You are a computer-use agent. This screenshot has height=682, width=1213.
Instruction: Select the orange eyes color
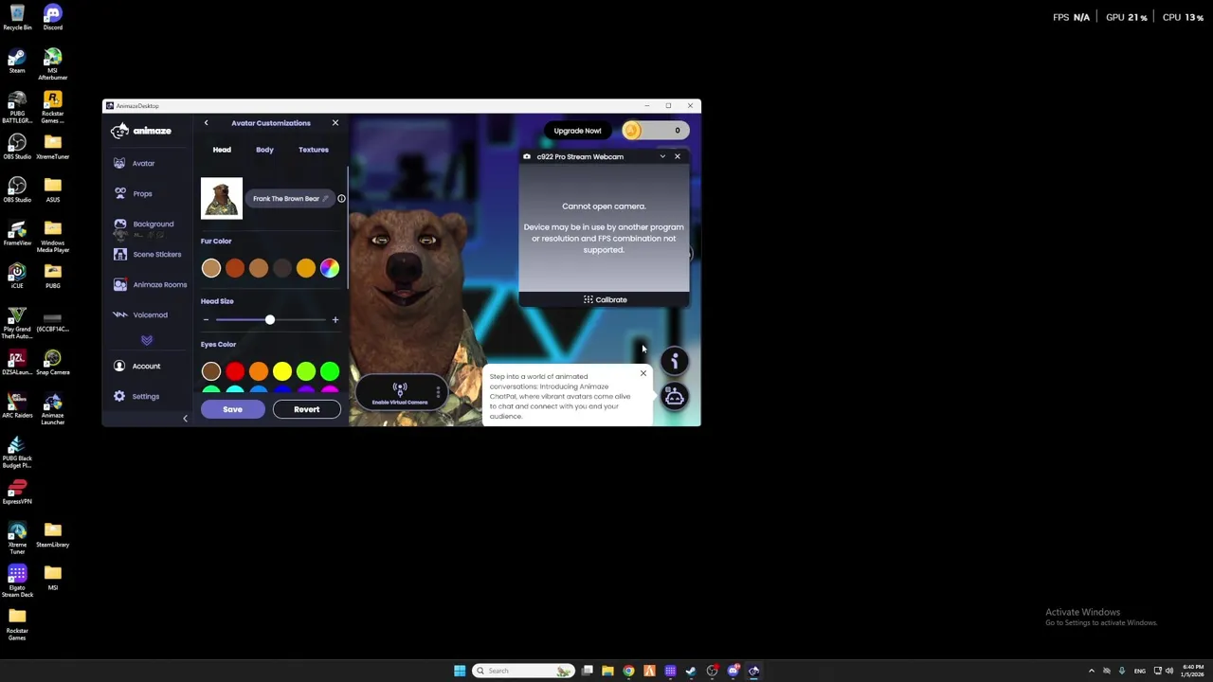(x=259, y=372)
